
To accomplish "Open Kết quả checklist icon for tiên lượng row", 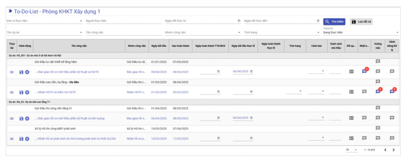I will pyautogui.click(x=351, y=118).
